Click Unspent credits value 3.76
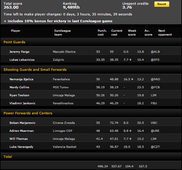182x170 pixels. 127,7
